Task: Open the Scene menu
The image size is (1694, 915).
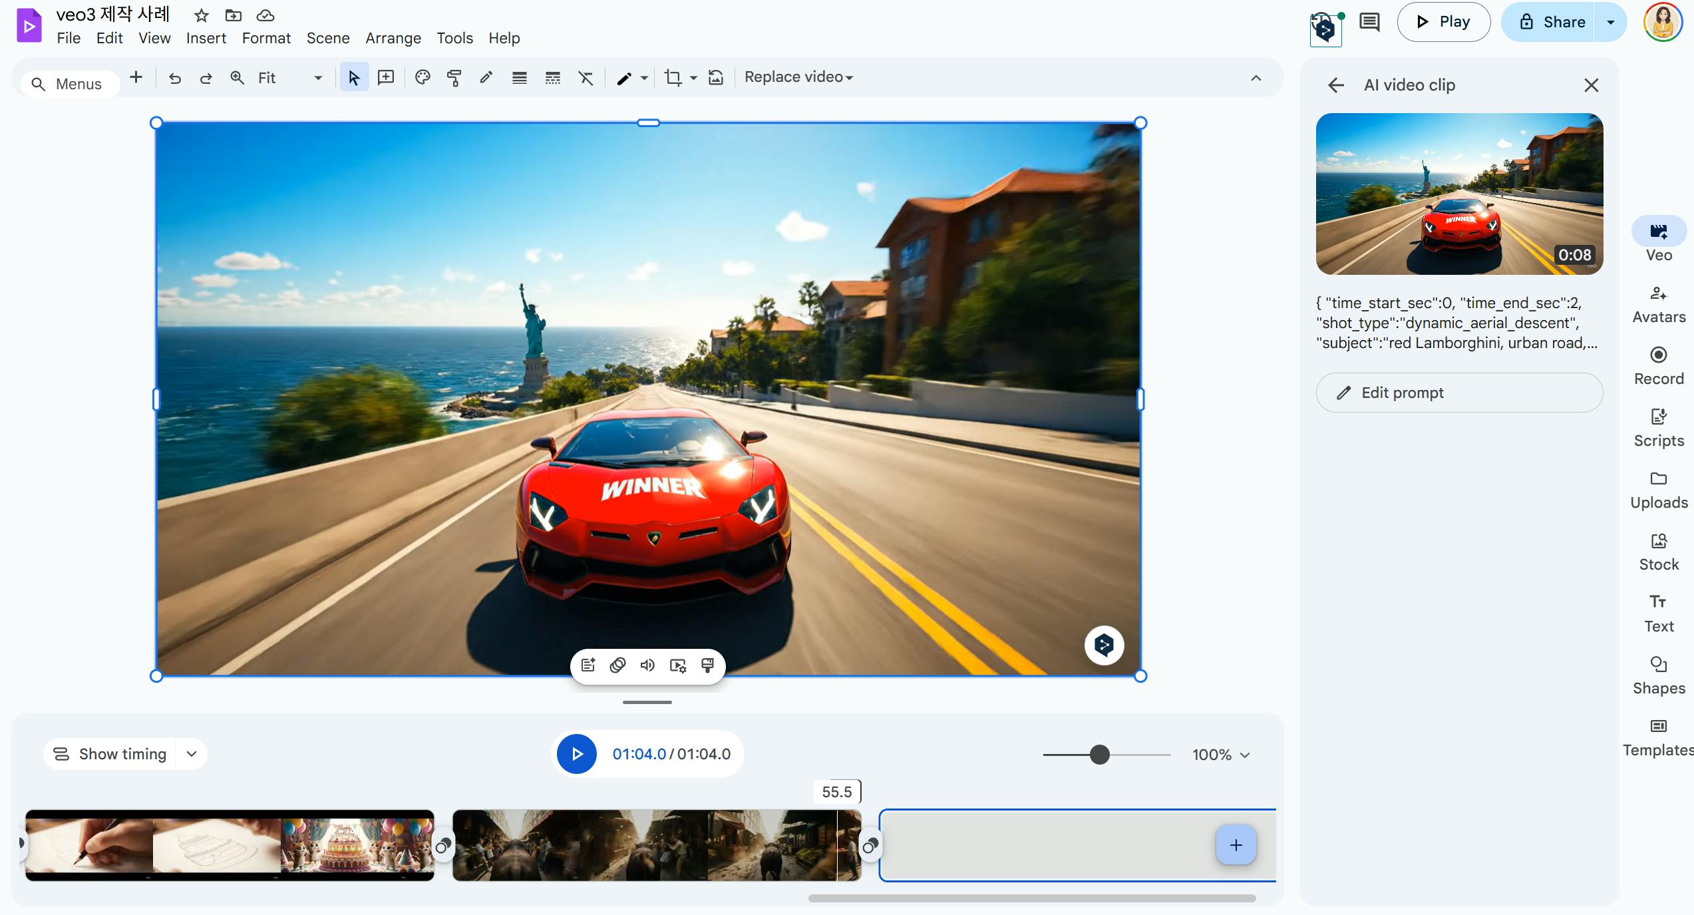Action: click(x=327, y=38)
